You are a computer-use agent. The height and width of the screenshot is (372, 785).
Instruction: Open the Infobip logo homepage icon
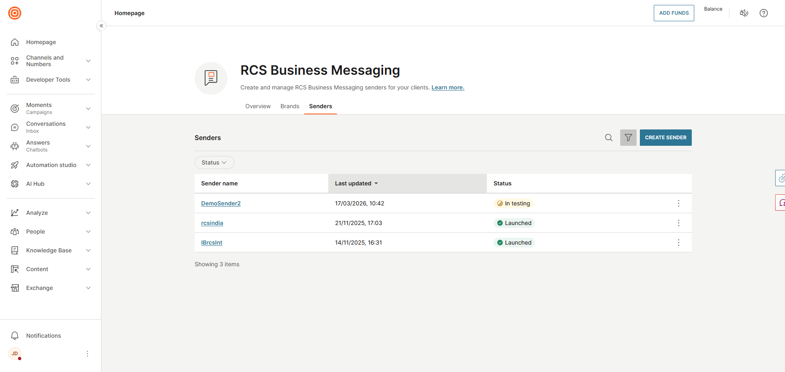(x=14, y=13)
